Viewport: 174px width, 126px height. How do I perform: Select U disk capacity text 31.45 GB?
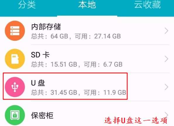[x=64, y=92]
